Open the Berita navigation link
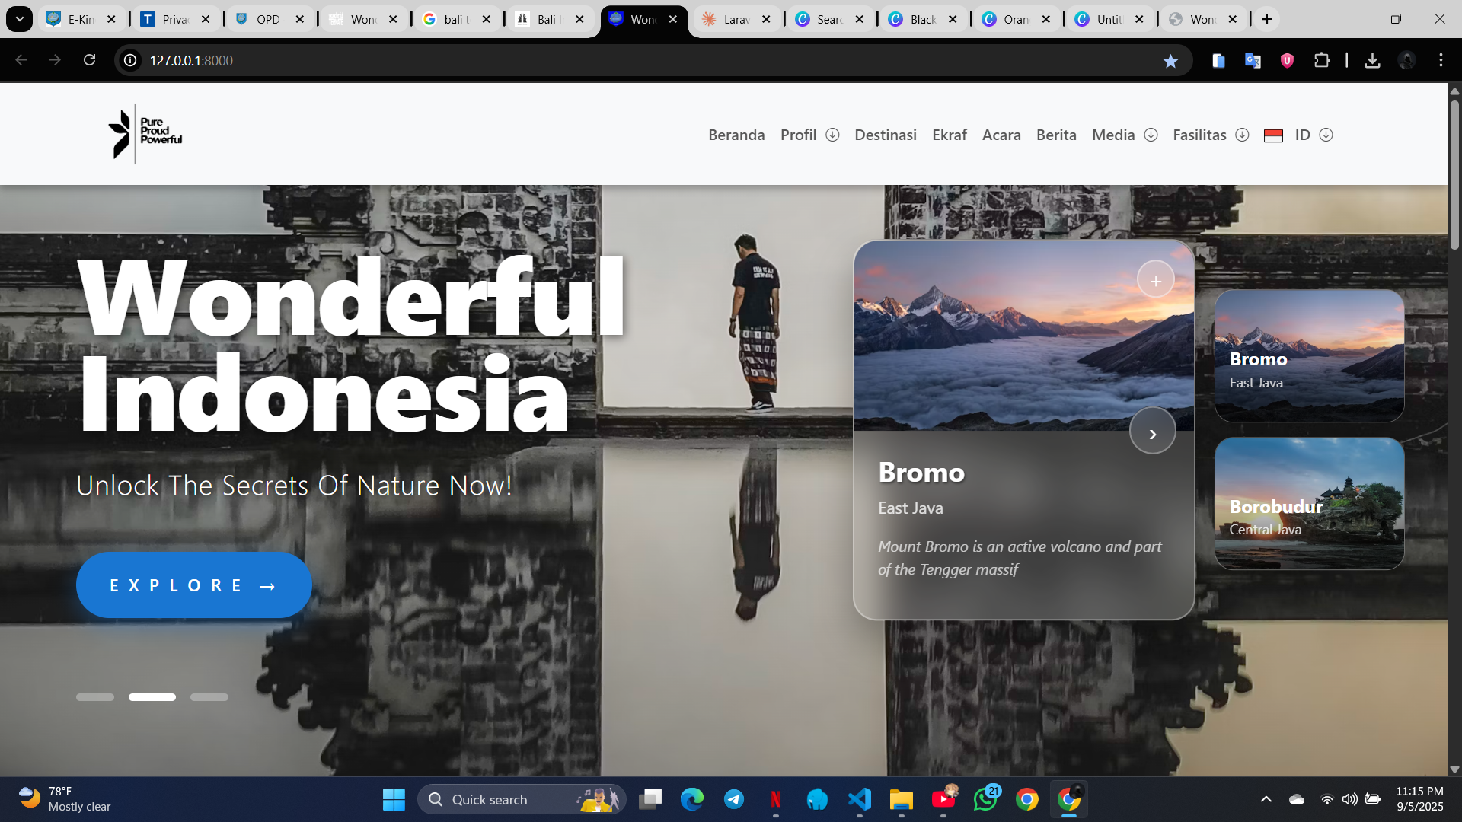Viewport: 1462px width, 822px height. click(x=1056, y=135)
